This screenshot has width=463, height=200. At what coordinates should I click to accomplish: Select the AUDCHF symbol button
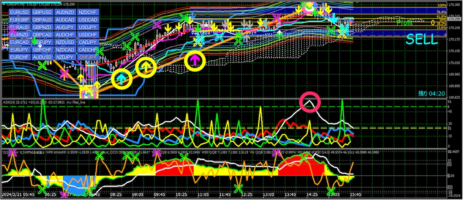pos(65,35)
